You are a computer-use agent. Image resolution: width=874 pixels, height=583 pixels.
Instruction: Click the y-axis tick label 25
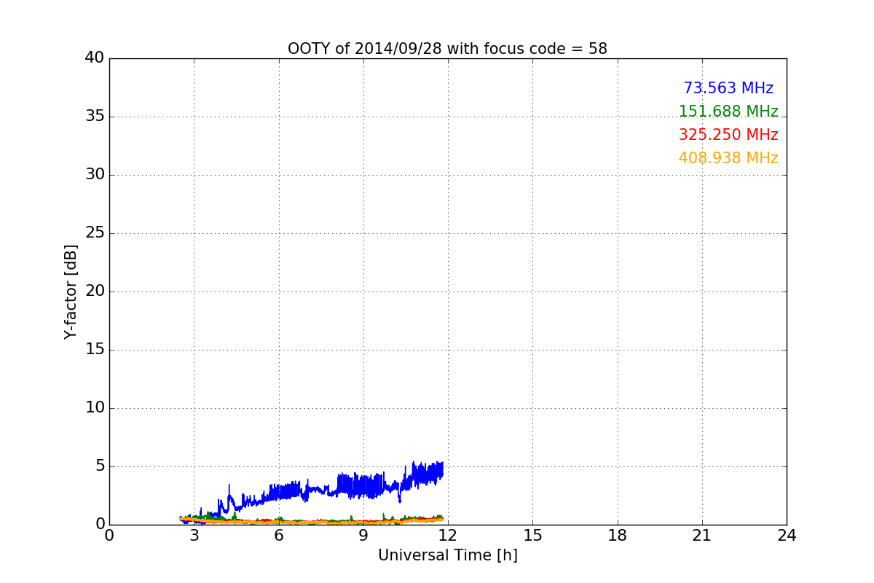click(x=95, y=233)
